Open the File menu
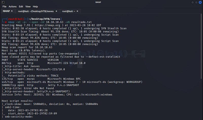 4,7
